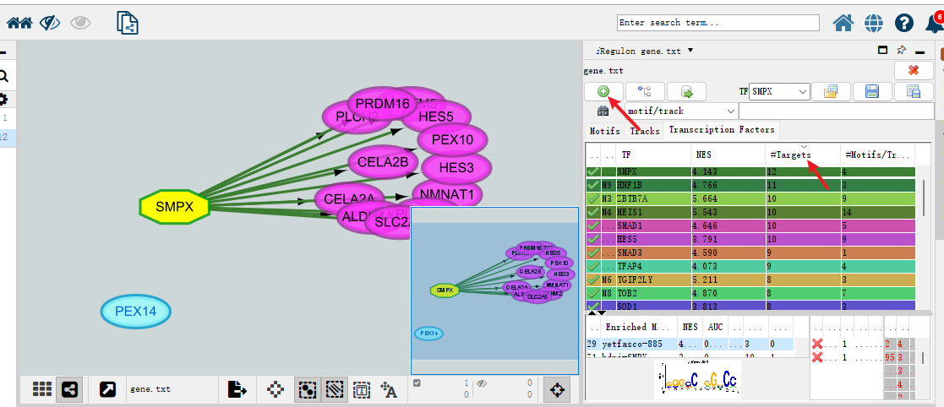Click the Export network arrow icon

(x=108, y=389)
